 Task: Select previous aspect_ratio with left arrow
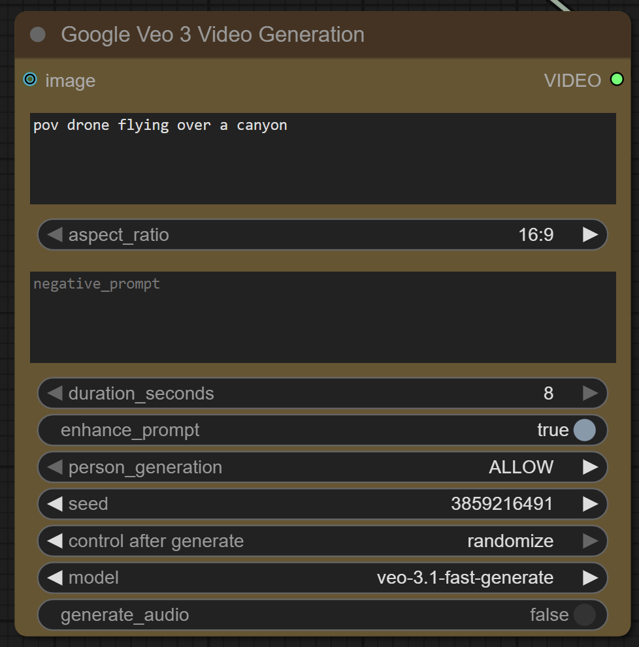tap(54, 235)
